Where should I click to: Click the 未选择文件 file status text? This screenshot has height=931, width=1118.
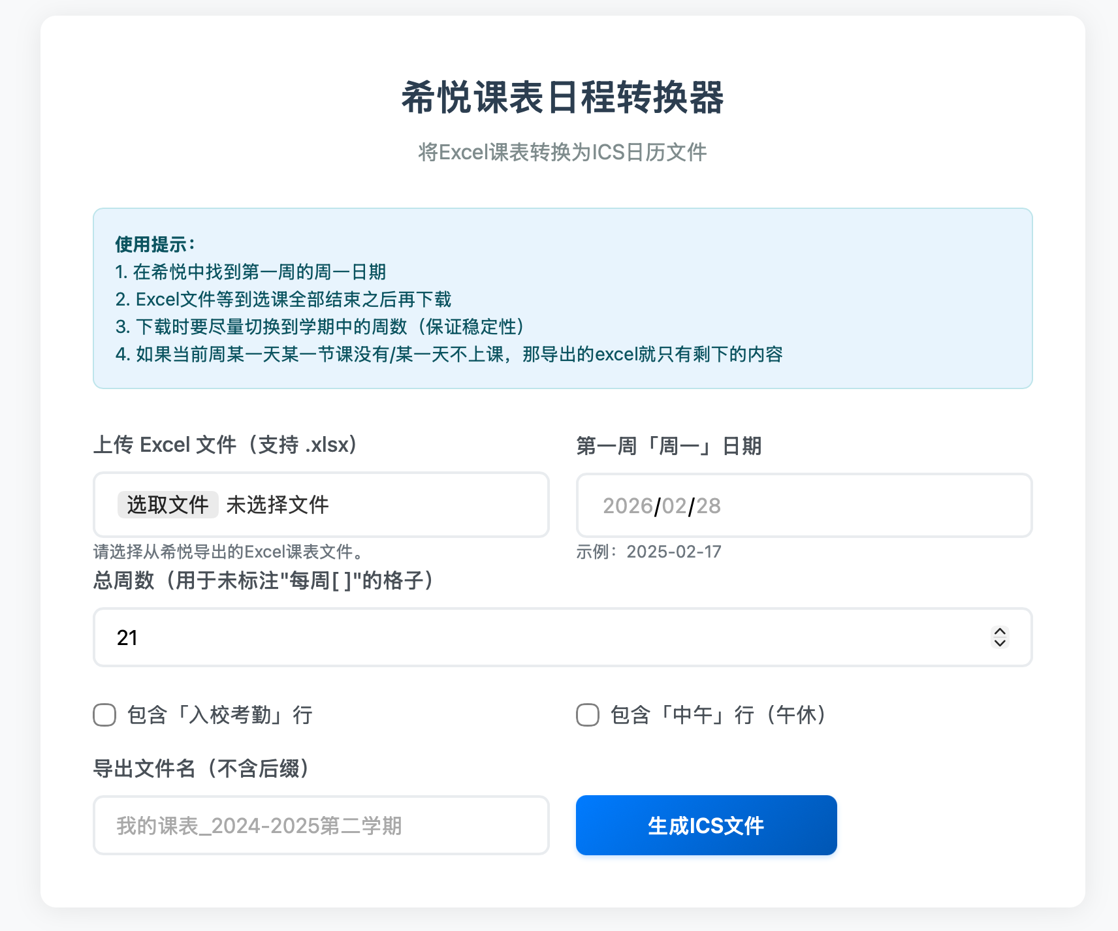[278, 505]
